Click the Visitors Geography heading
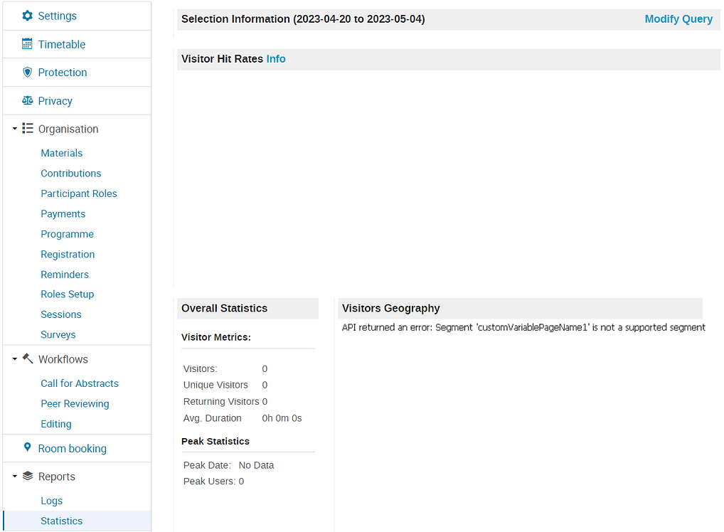 click(390, 309)
